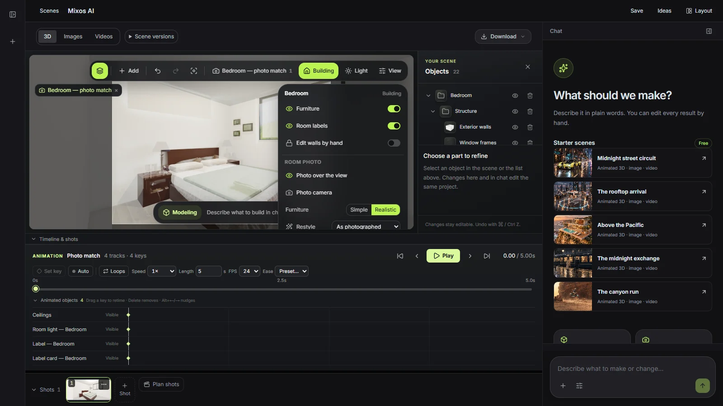Switch to the Images tab

coord(73,37)
